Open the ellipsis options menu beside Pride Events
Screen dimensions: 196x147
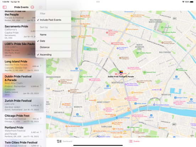32,7
